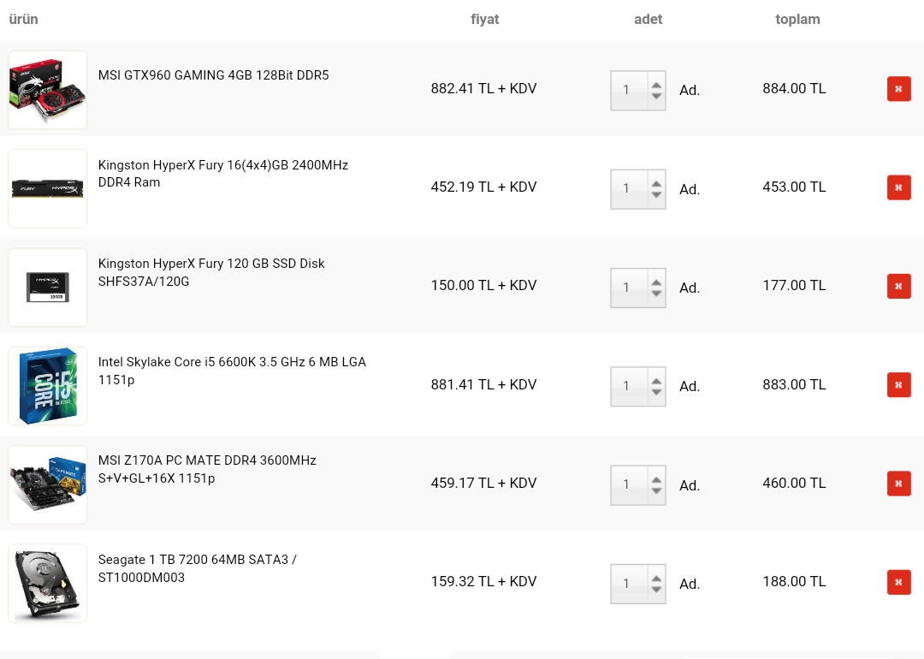Screen dimensions: 924x659
Task: Increase quantity of MSI GTX960 graphics card
Action: point(656,85)
